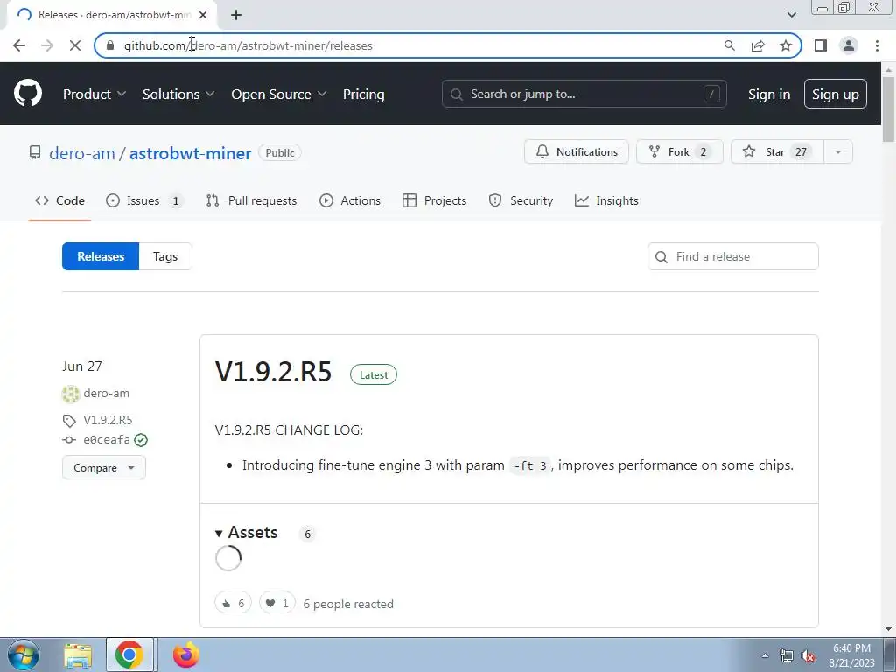Click Sign in link
Viewport: 896px width, 672px height.
click(x=769, y=94)
